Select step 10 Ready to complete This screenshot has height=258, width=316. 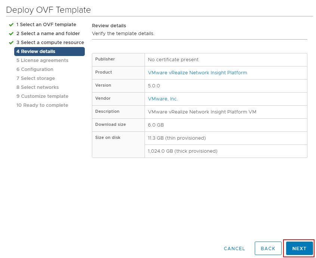click(42, 105)
